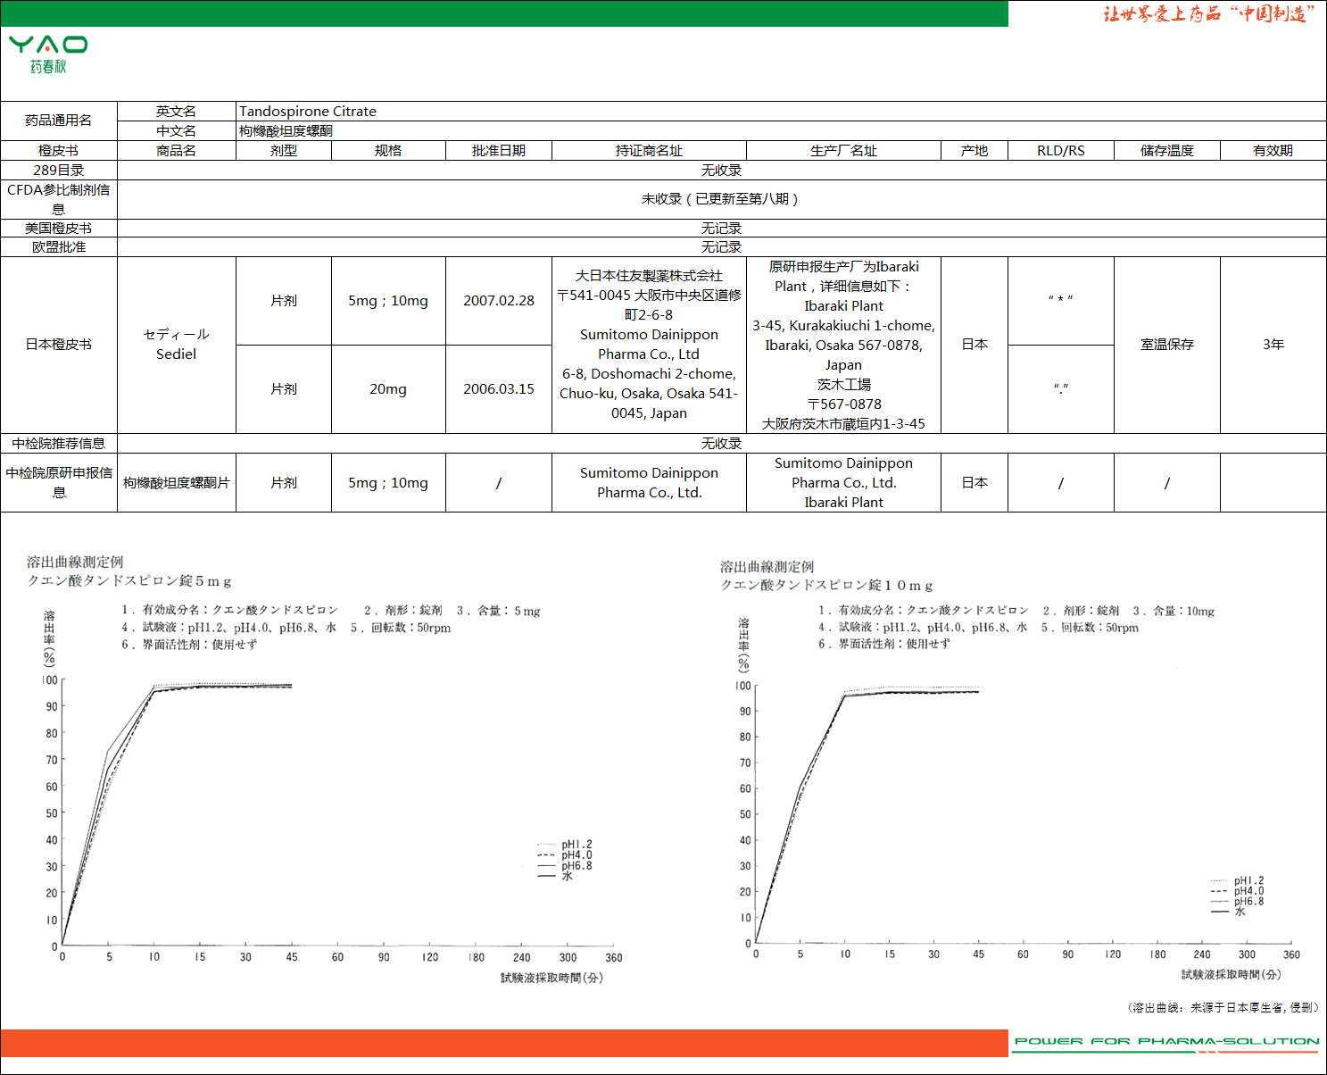Click the YAO 药春秋 logo
This screenshot has width=1327, height=1075.
(x=48, y=54)
